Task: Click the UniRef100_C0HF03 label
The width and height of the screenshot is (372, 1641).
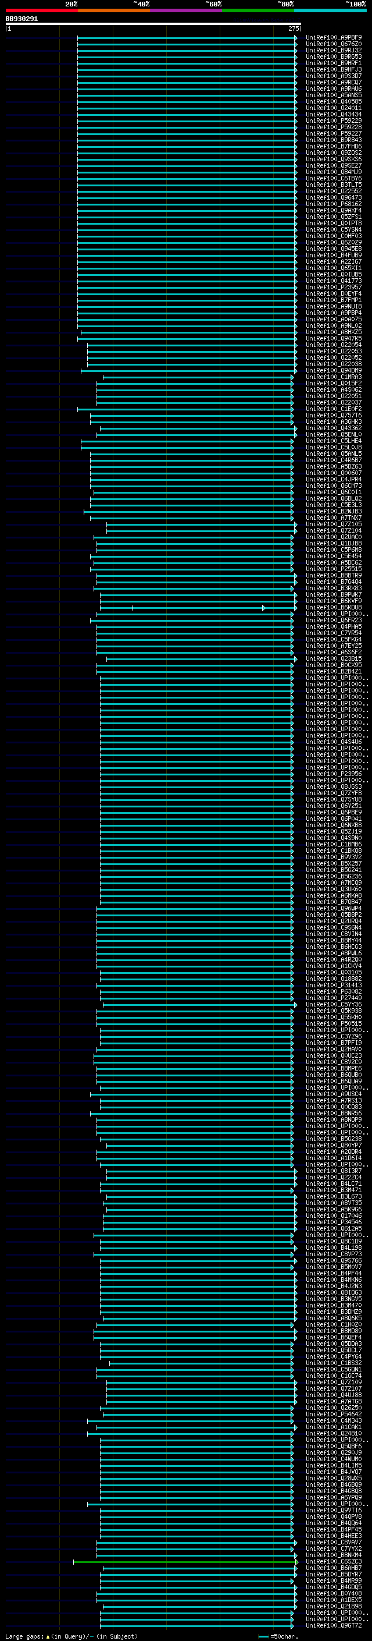Action: click(x=333, y=236)
